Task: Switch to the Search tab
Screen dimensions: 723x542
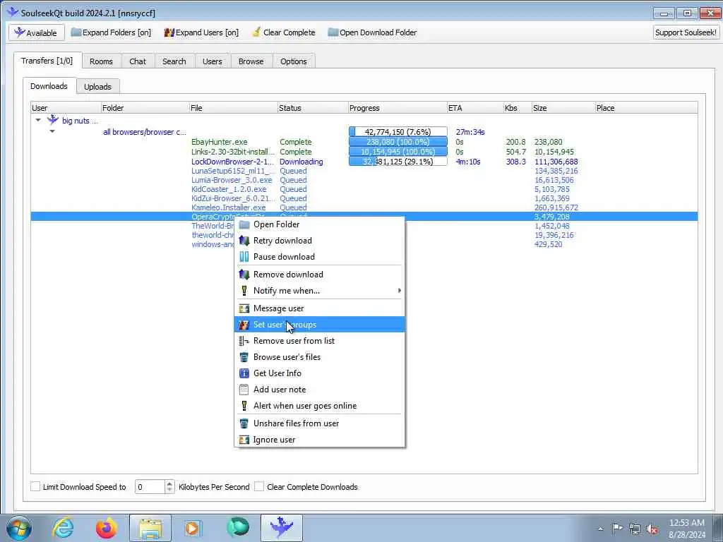Action: [x=174, y=61]
